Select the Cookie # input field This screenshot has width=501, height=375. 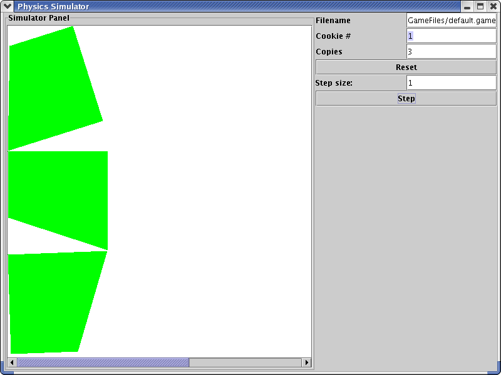pyautogui.click(x=452, y=36)
